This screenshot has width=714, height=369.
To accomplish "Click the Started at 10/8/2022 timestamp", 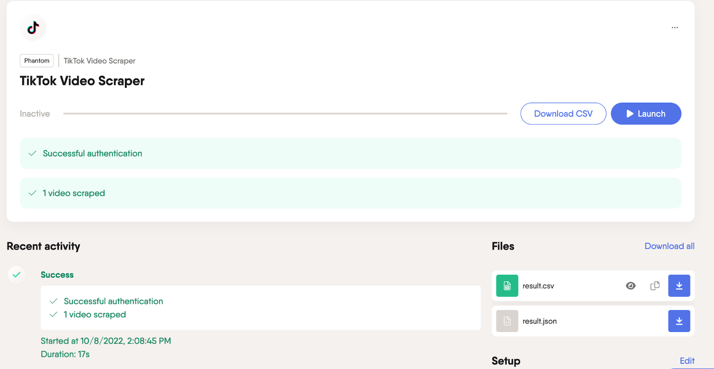I will [x=106, y=341].
